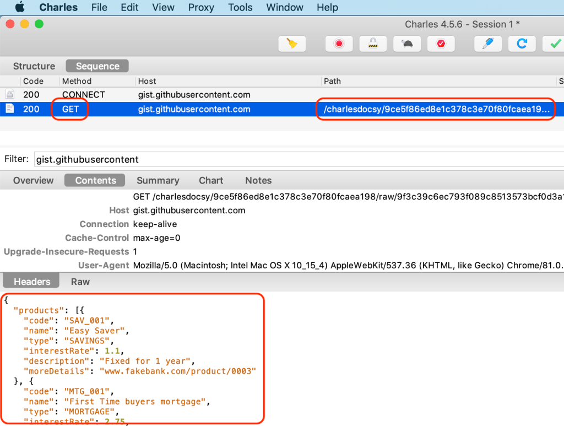Screen dimensions: 564x426
Task: Open the Overview tab
Action: coord(34,181)
